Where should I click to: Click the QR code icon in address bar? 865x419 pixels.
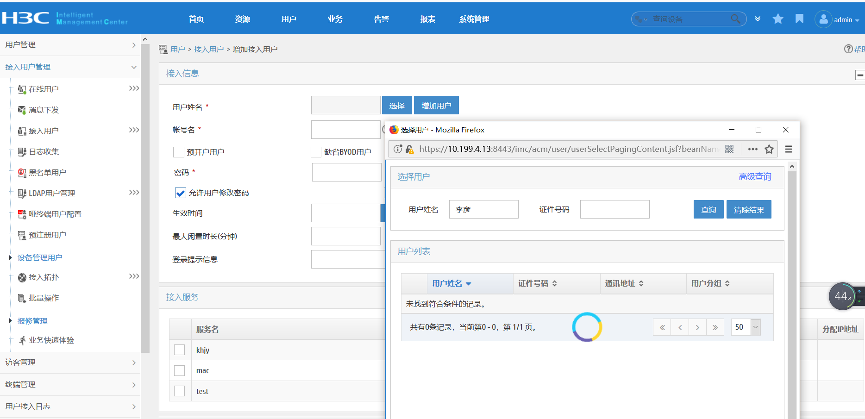coord(729,149)
